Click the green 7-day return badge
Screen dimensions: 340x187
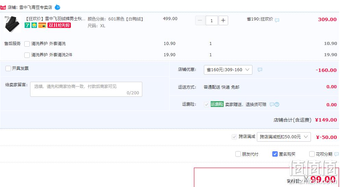pyautogui.click(x=27, y=25)
